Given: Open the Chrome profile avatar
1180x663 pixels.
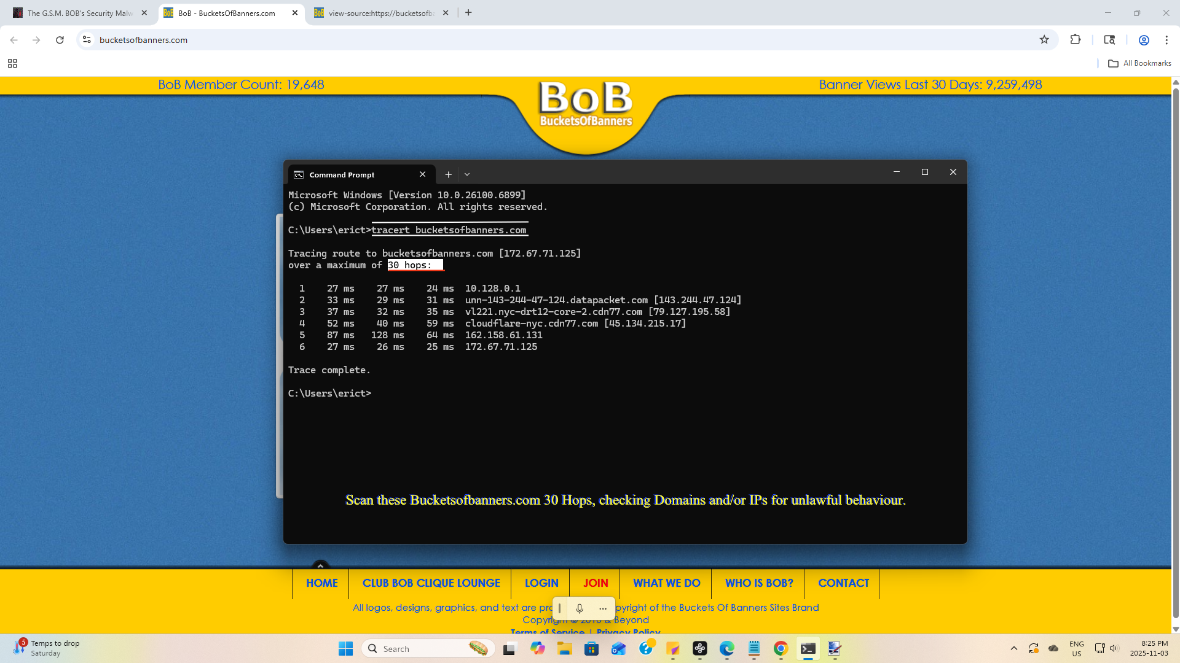Looking at the screenshot, I should [1144, 40].
